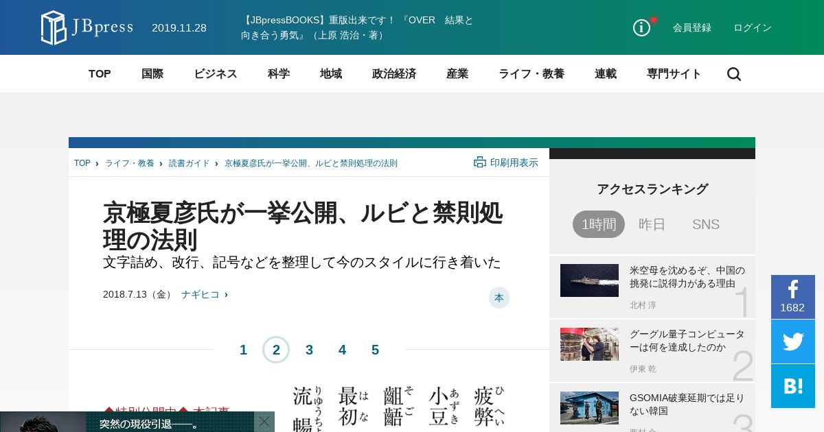Open the JBpress logo homepage
The height and width of the screenshot is (432, 824).
tap(87, 27)
